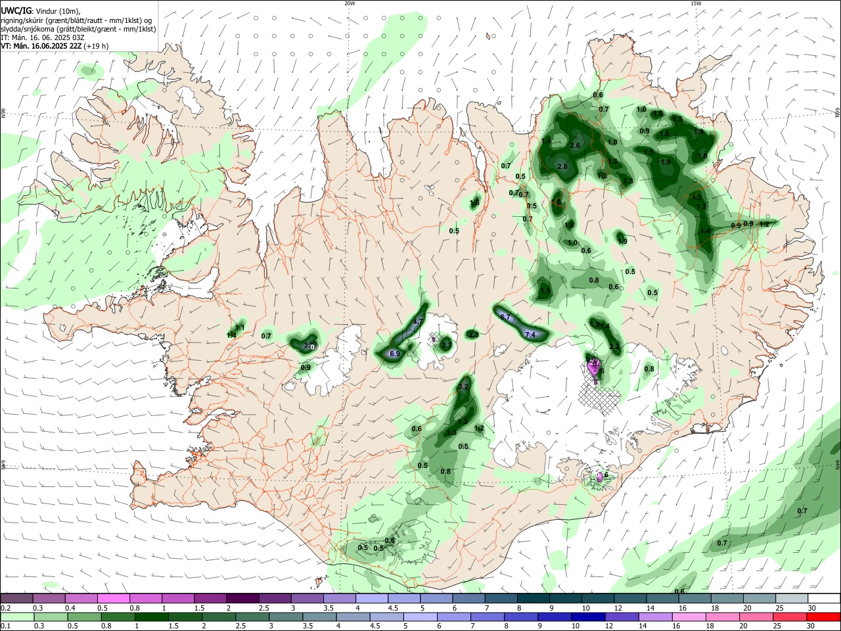Select the medium green 0.5 swatch in lower legend
Screen dimensions: 841x631
point(85,617)
